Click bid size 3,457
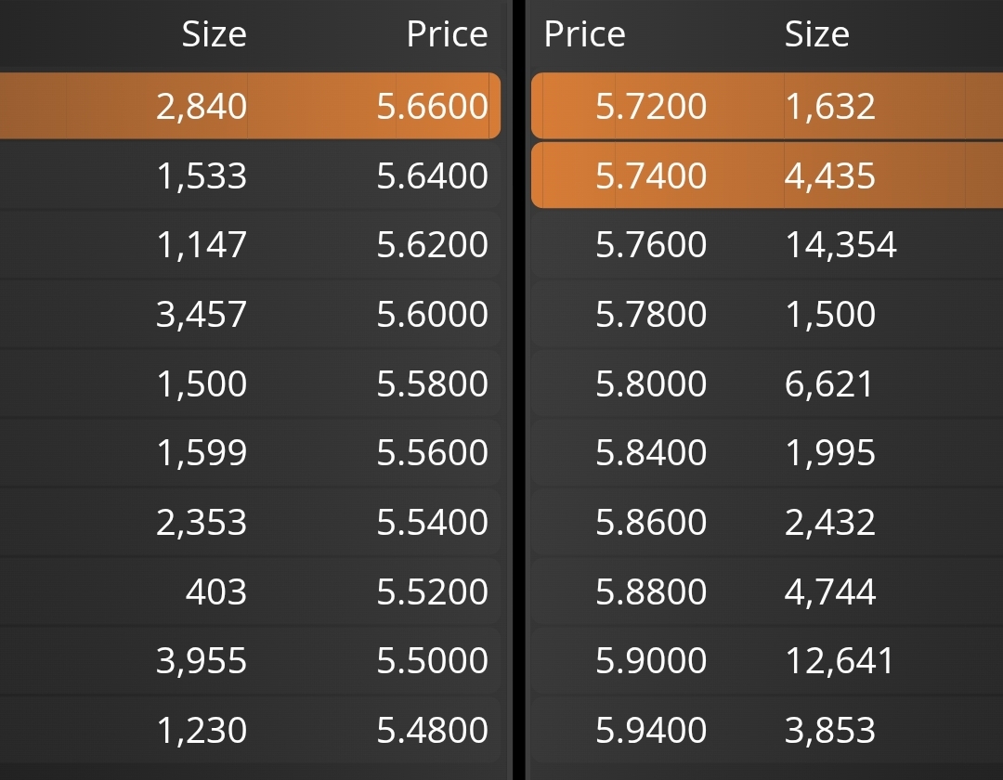Viewport: 1003px width, 780px height. [x=202, y=315]
